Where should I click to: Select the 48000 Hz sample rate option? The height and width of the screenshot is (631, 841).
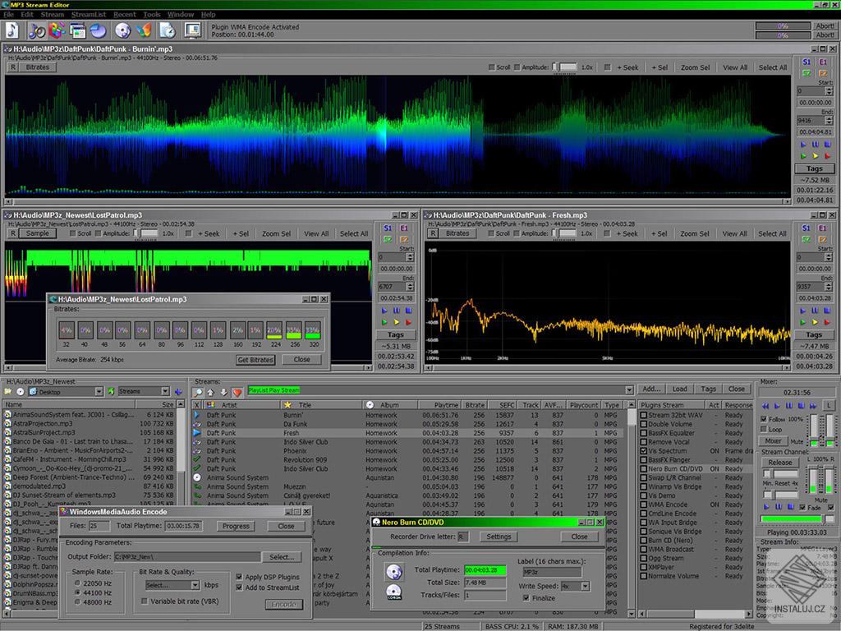tap(76, 601)
